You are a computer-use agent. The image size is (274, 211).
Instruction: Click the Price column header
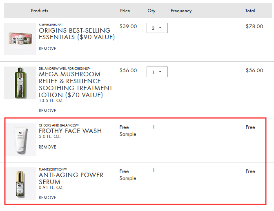(x=125, y=11)
